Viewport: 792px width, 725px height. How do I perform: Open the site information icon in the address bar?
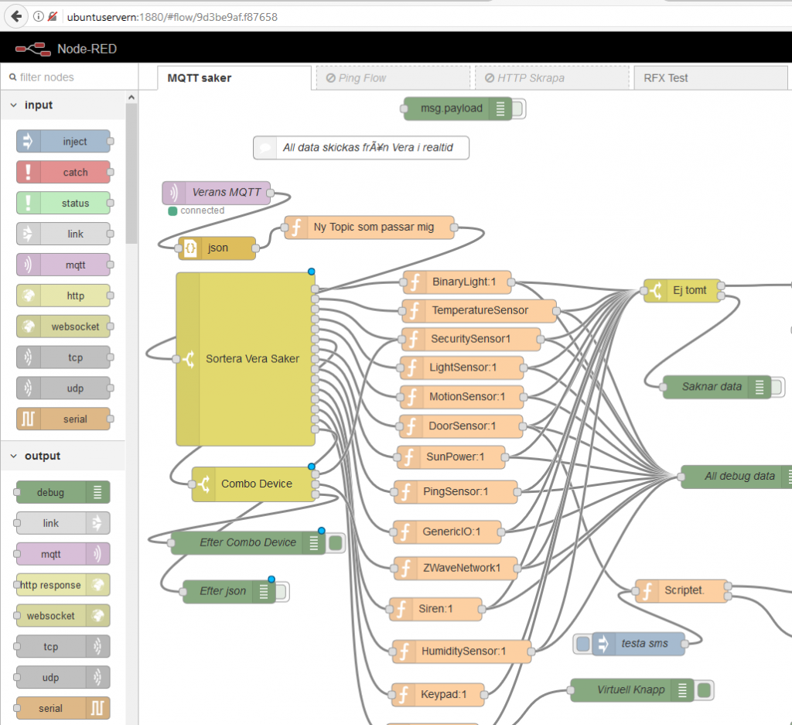39,17
